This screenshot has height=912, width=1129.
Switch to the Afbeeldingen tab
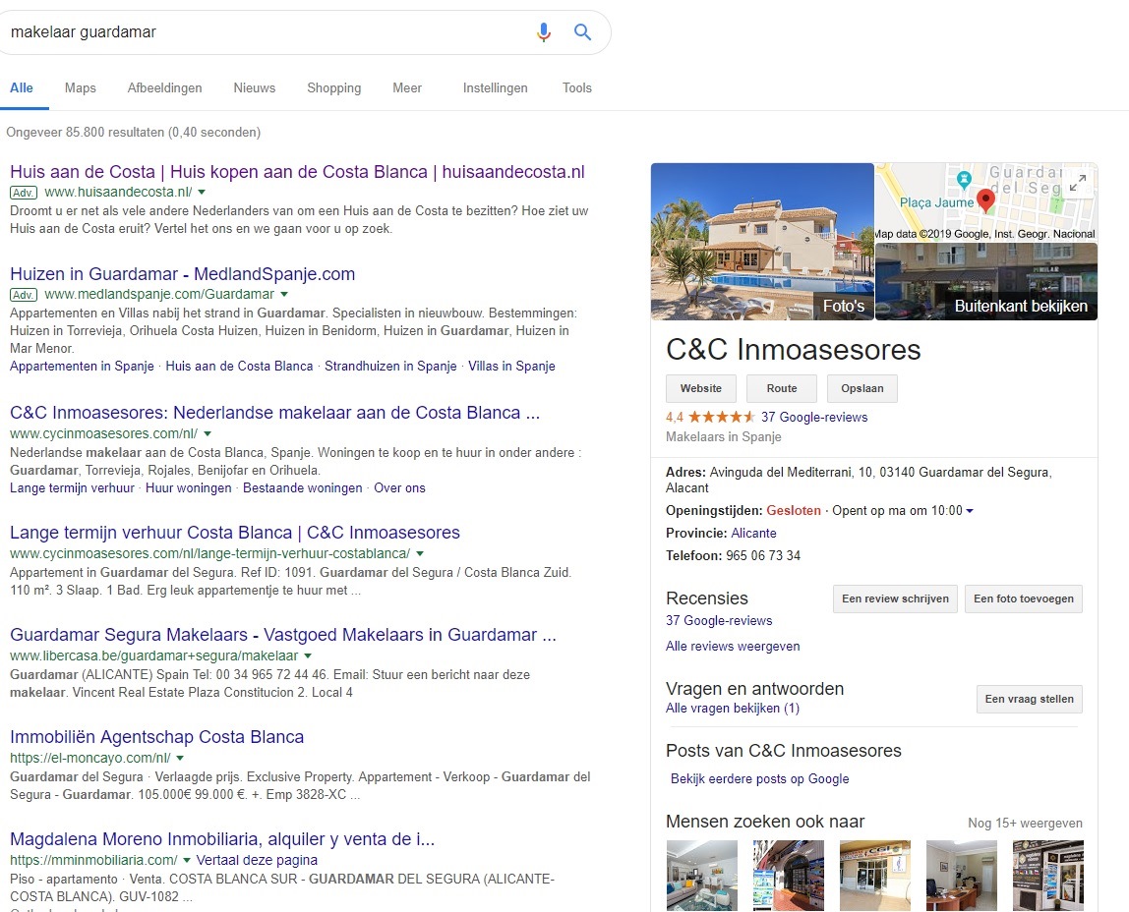click(165, 87)
